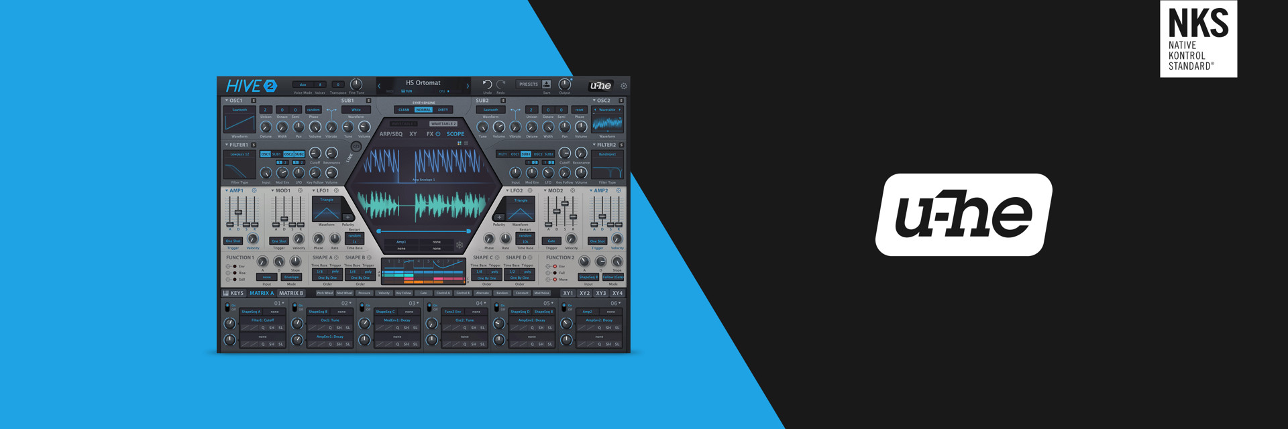Click the KEYS keyboard icon

pyautogui.click(x=226, y=293)
